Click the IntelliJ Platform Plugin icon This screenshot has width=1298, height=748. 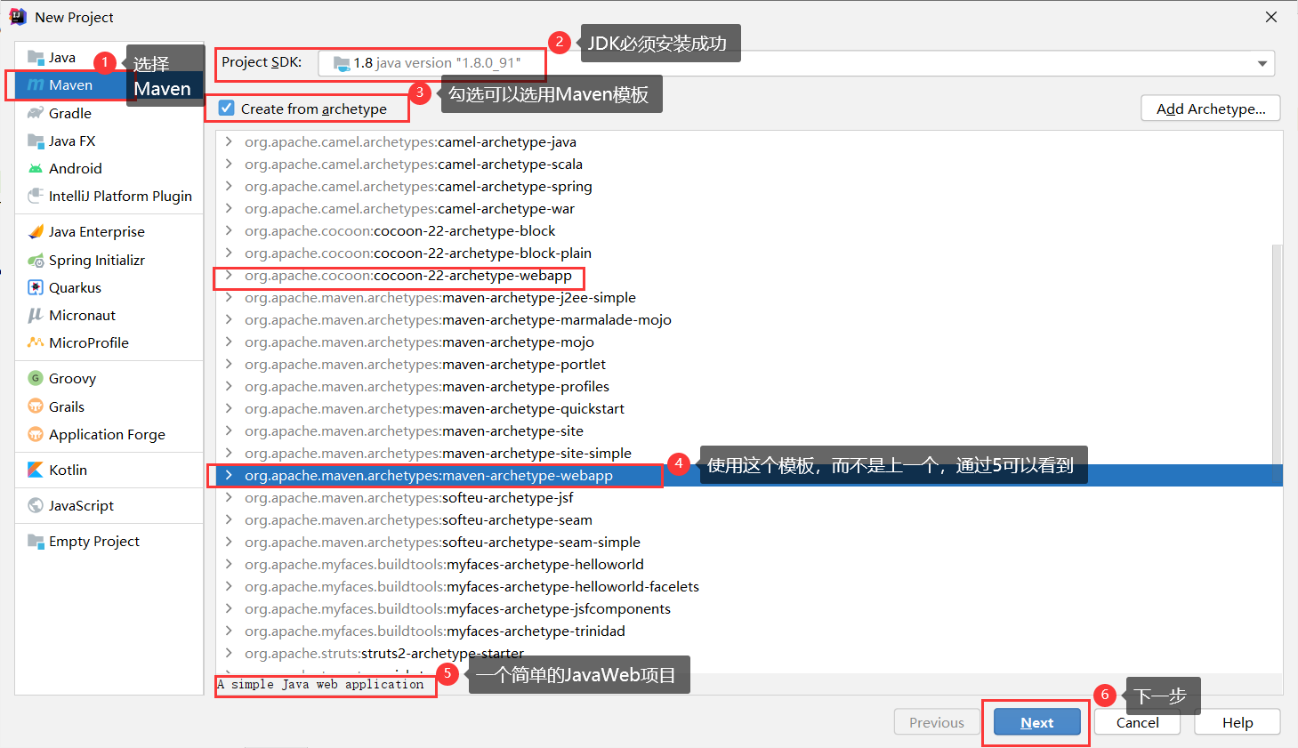36,196
